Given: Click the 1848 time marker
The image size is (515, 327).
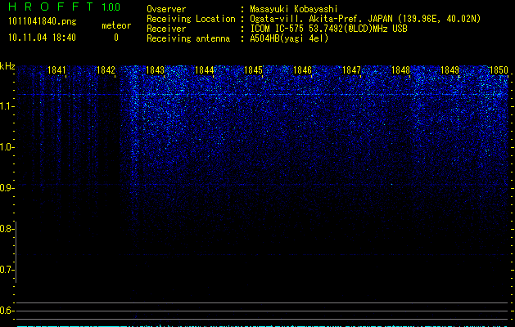Looking at the screenshot, I should click(400, 70).
